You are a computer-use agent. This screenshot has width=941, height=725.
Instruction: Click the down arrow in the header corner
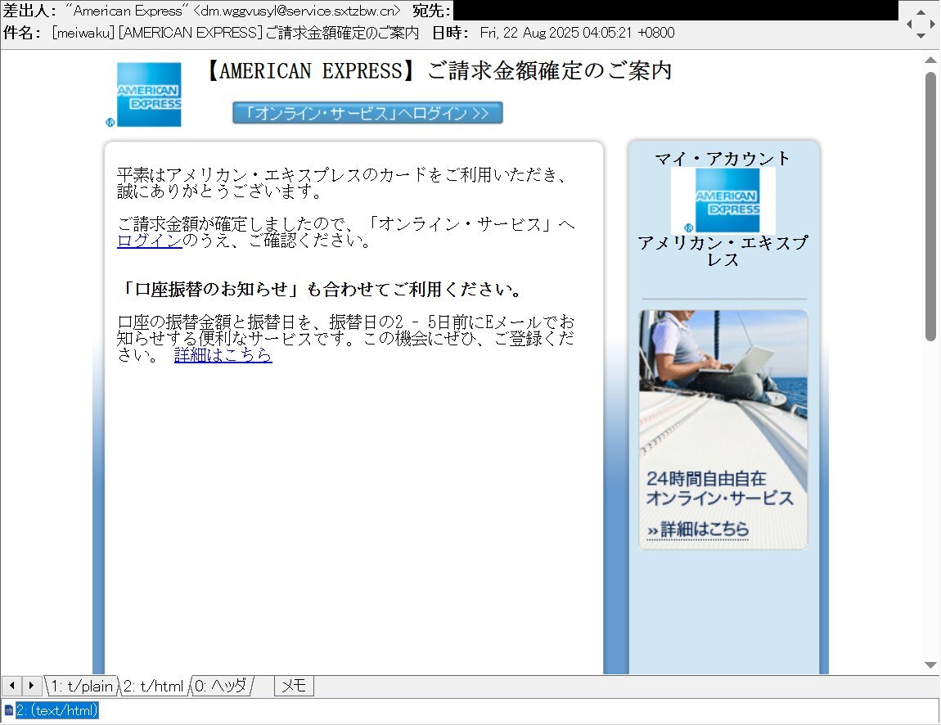(921, 36)
